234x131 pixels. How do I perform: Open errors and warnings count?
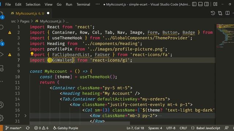pos(41,128)
